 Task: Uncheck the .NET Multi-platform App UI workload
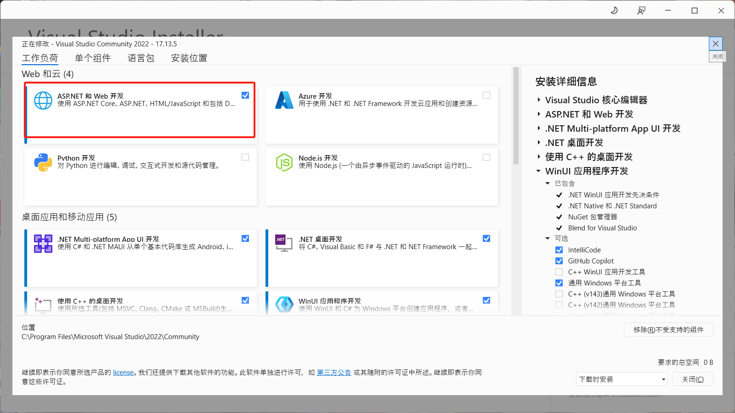pos(245,239)
